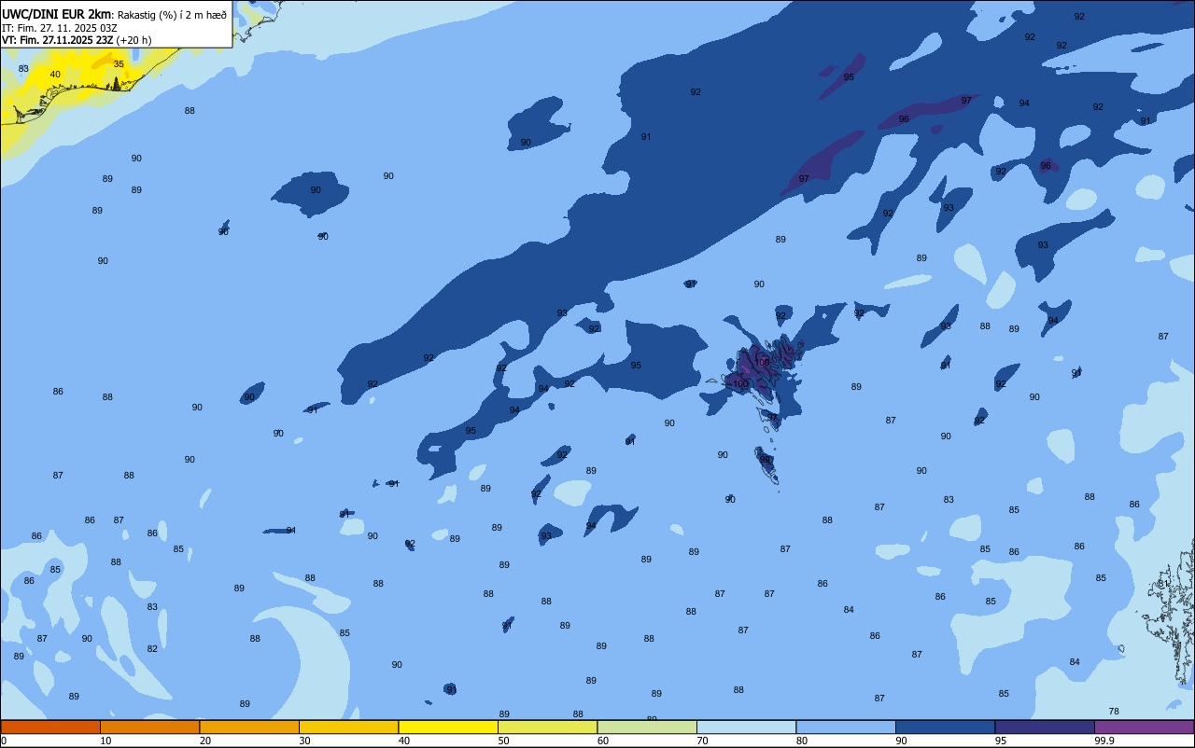Click the "35" value over the yellow land area
The width and height of the screenshot is (1195, 748).
119,64
